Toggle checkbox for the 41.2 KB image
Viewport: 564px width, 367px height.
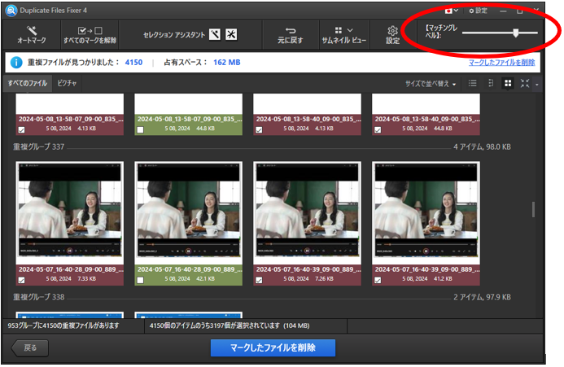click(378, 280)
